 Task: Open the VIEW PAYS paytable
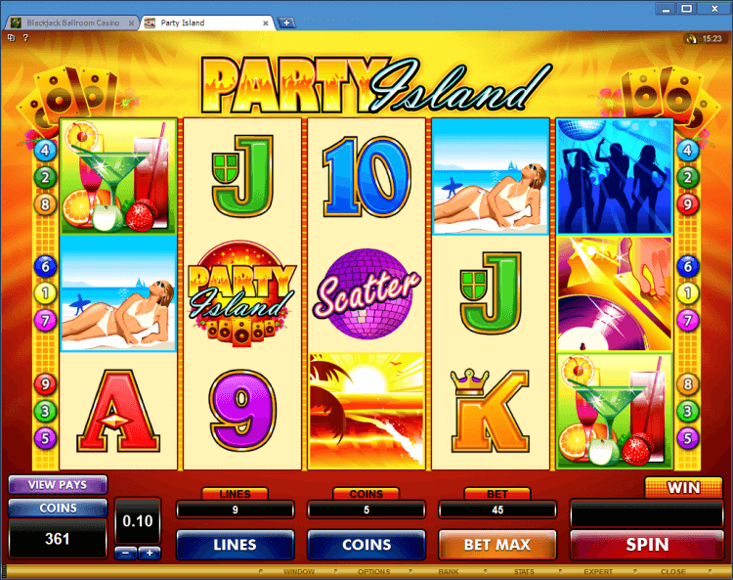(x=58, y=484)
